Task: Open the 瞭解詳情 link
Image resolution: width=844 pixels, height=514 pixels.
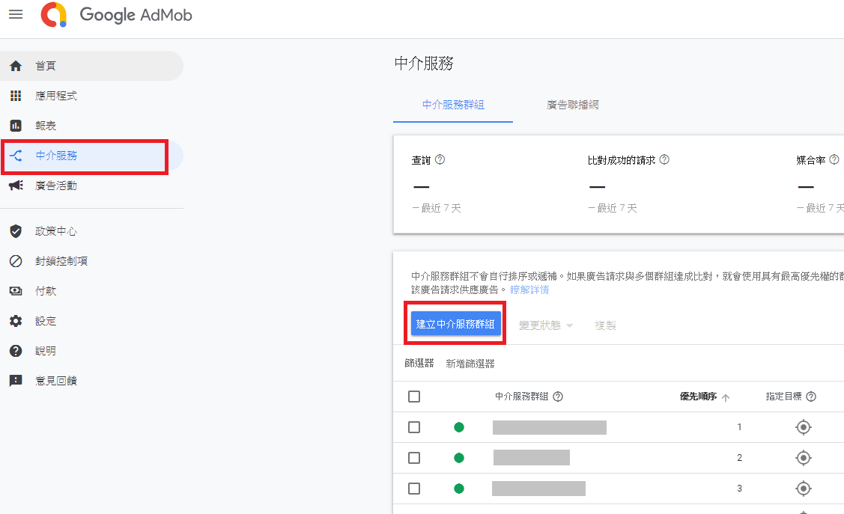Action: [529, 290]
